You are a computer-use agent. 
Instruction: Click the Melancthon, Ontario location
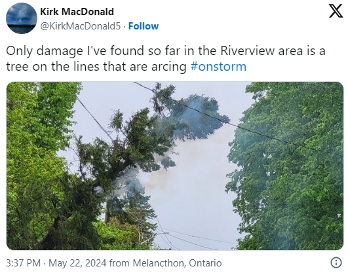click(x=177, y=263)
